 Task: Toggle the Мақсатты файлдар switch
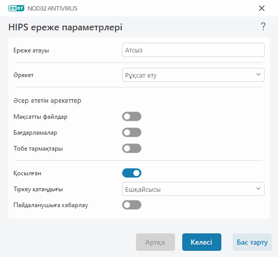132,117
